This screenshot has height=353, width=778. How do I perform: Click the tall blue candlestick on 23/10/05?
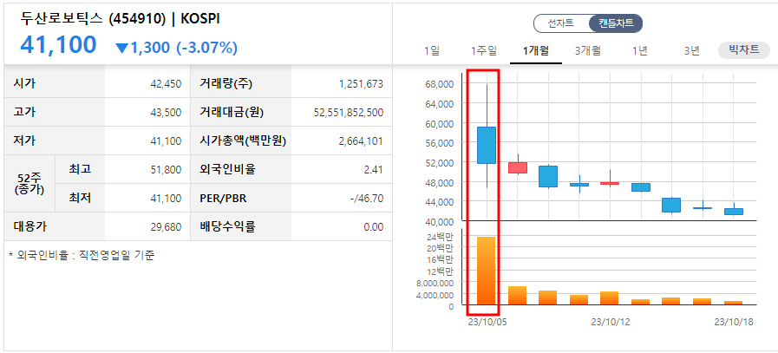coord(487,145)
